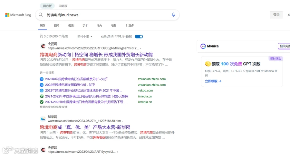Switch to the 学术 tab
Screen dimensions: 290x156
click(x=85, y=25)
